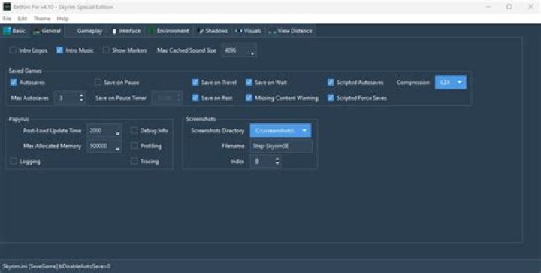The width and height of the screenshot is (541, 273).
Task: Click the Basic tab icon
Action: click(x=7, y=31)
